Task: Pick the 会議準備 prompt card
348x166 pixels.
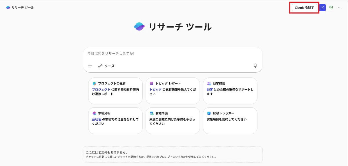Action: [173, 121]
